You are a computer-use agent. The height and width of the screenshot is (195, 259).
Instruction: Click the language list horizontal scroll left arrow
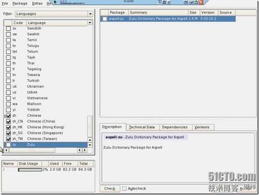click(x=7, y=150)
